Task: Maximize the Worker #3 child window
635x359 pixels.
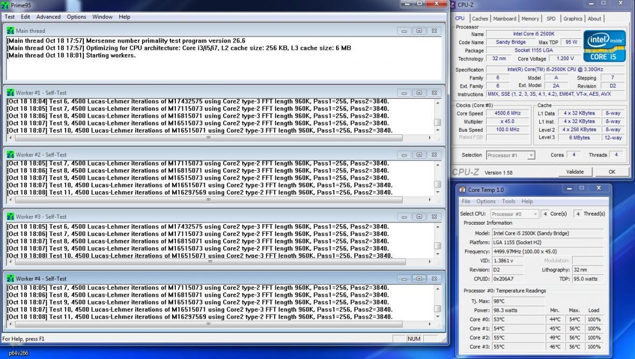Action: (419, 217)
